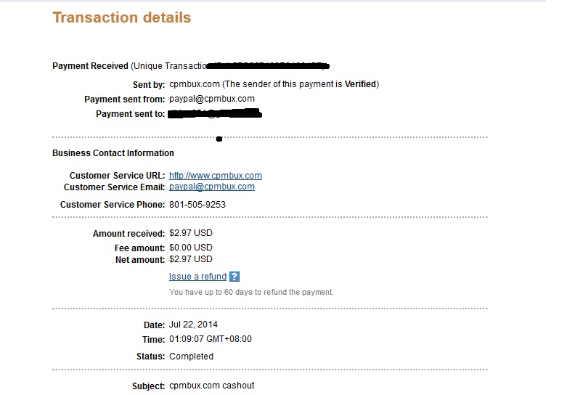Screen dimensions: 575x395
Task: Click the Amount received value $2.97 USD
Action: 191,233
